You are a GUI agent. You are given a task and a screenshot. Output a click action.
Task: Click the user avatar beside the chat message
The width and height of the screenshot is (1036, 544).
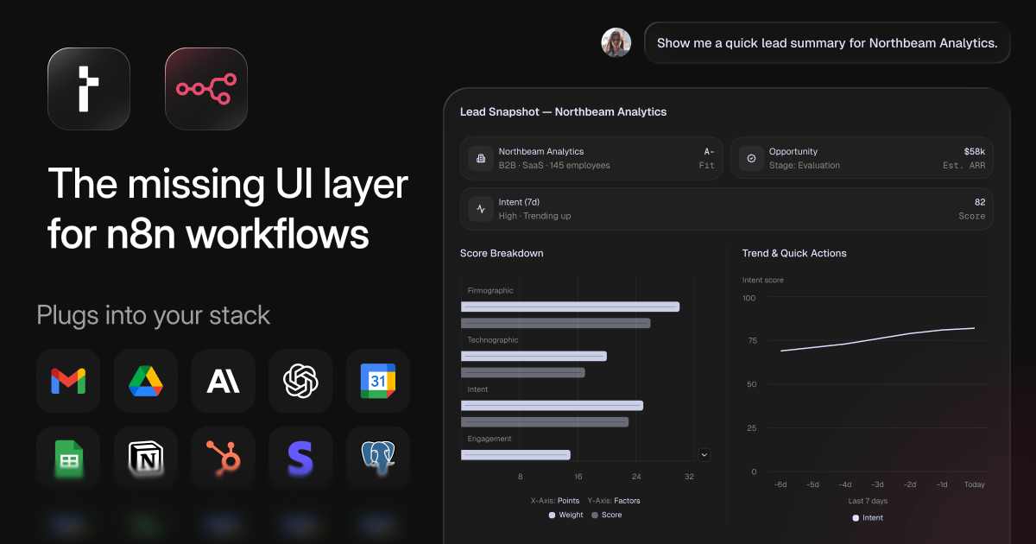(616, 42)
